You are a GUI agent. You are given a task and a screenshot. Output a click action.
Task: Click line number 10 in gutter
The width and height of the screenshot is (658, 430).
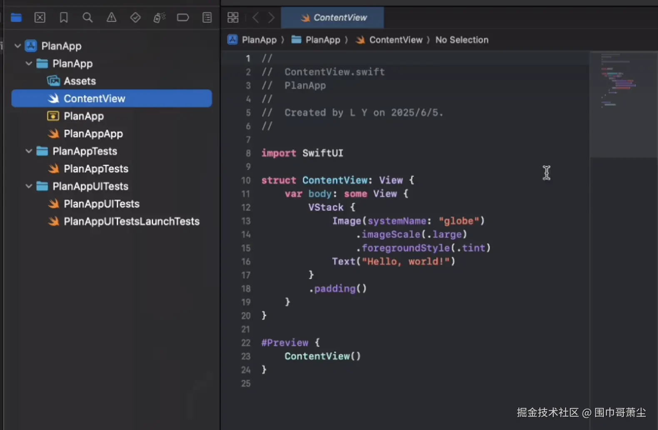(246, 180)
